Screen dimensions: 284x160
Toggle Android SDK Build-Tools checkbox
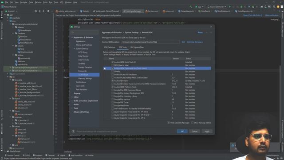tap(112, 62)
